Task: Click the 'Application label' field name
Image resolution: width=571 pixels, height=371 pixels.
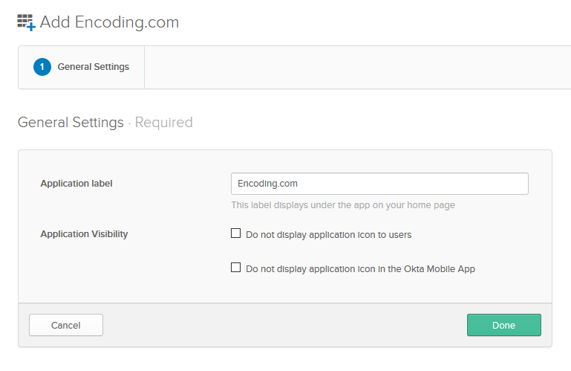Action: pos(76,184)
